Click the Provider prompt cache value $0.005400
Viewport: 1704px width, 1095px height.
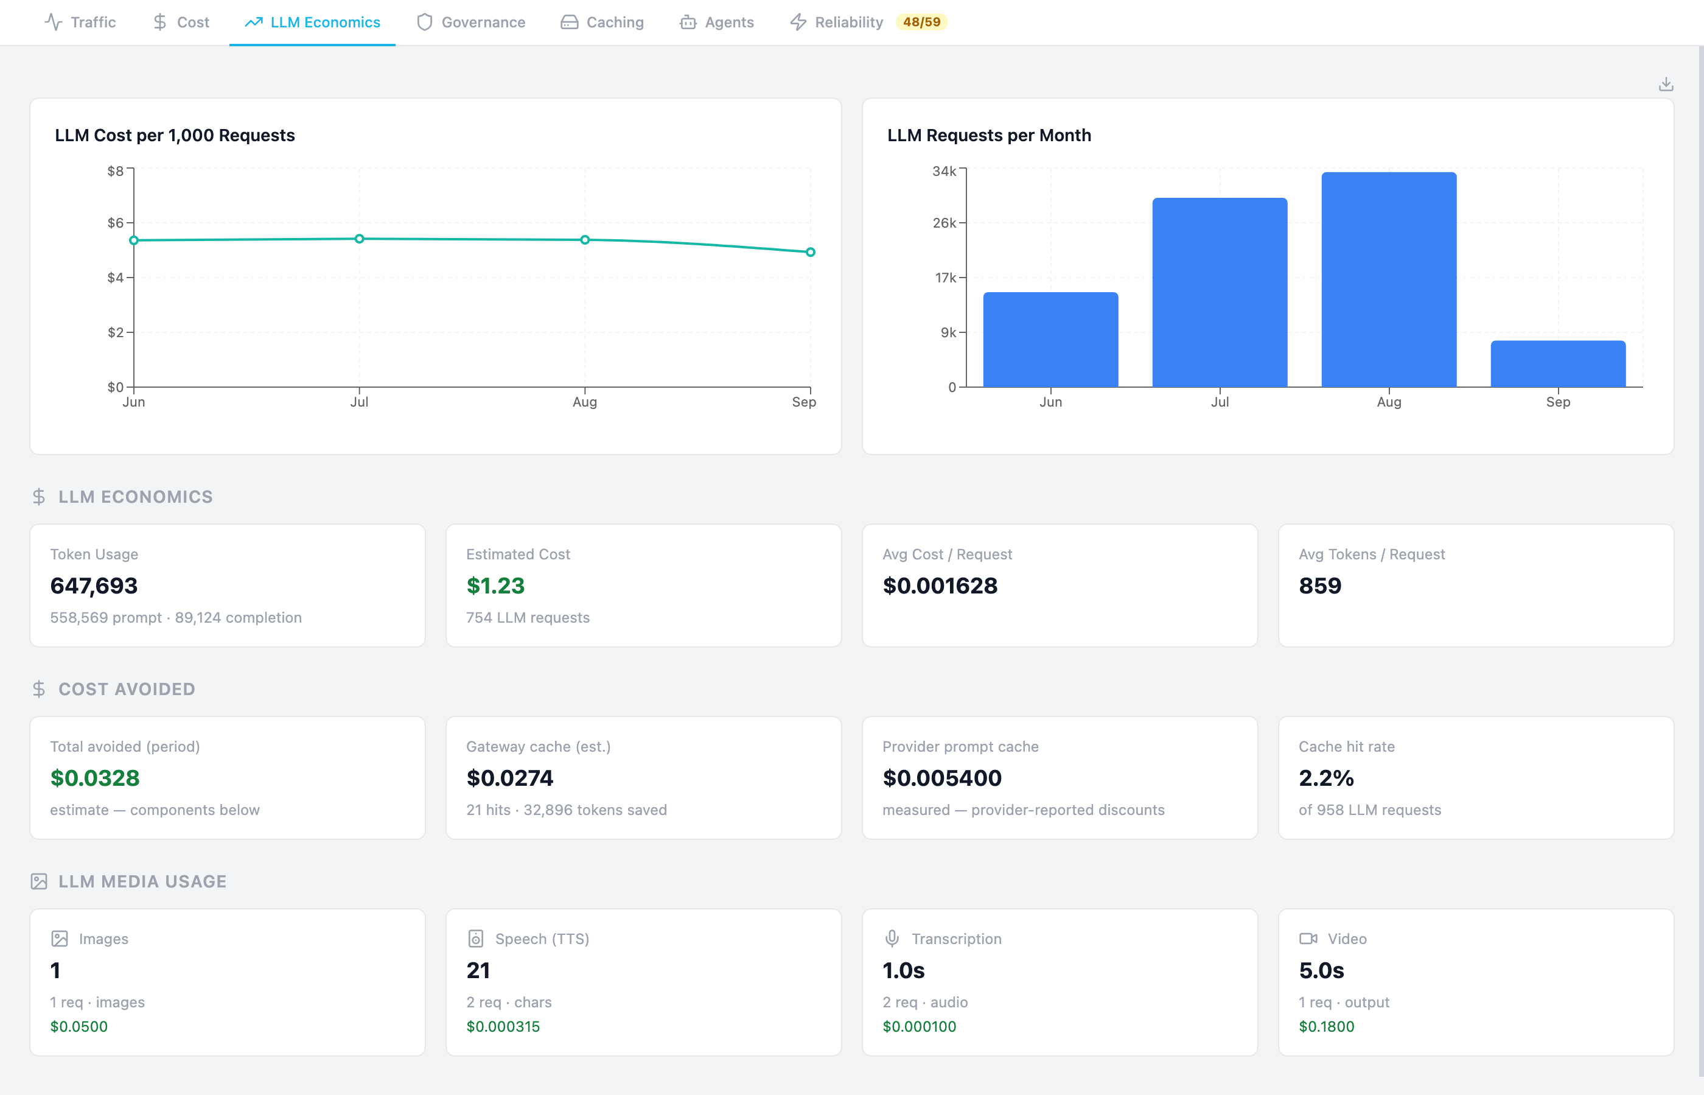click(942, 778)
